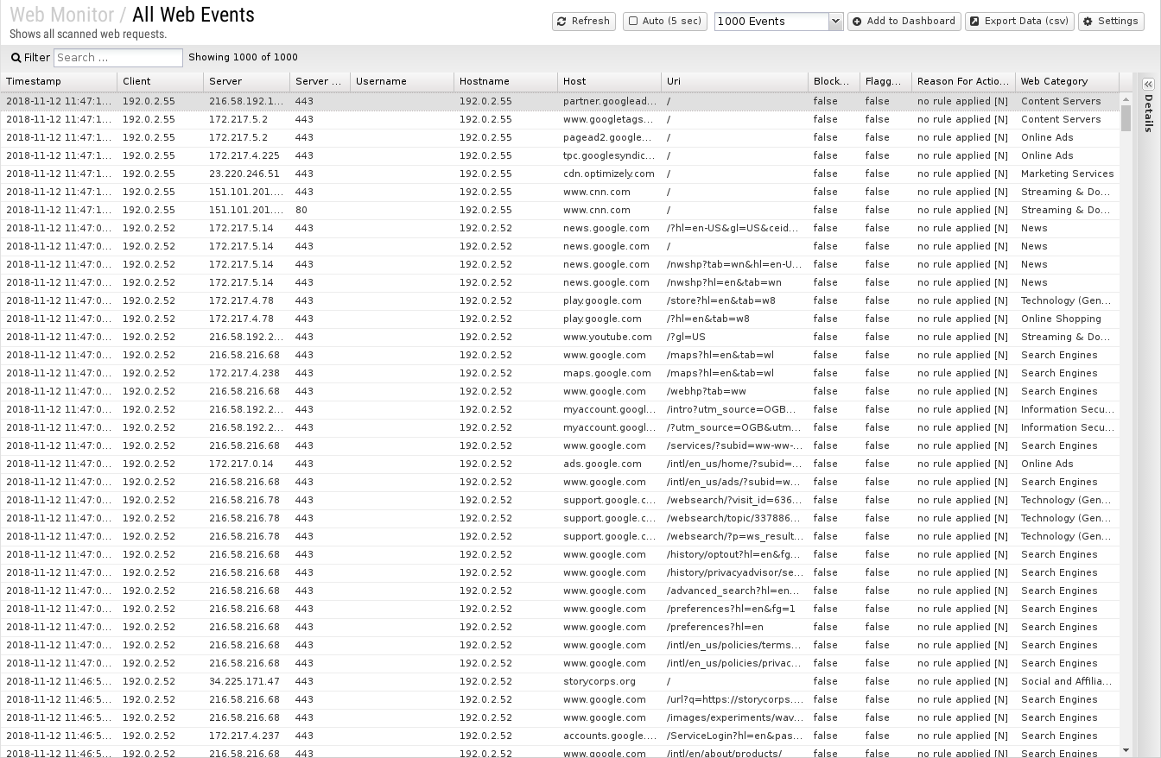Select the partner.googlead... host row
1161x758 pixels.
(560, 101)
